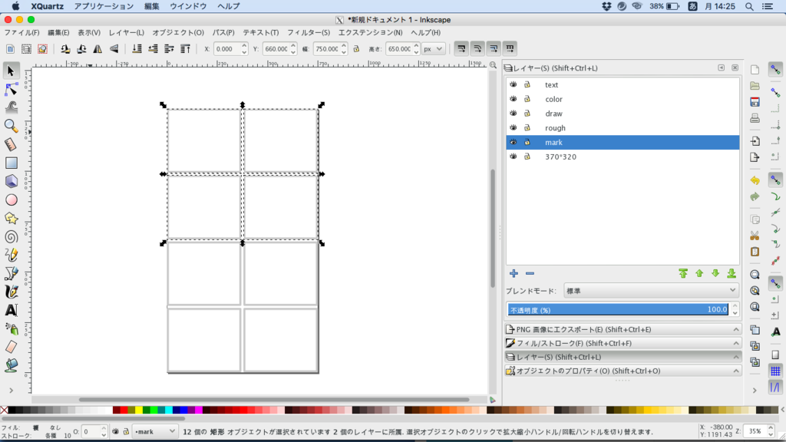Click the add layer plus icon
Viewport: 786px width, 442px height.
click(x=514, y=274)
